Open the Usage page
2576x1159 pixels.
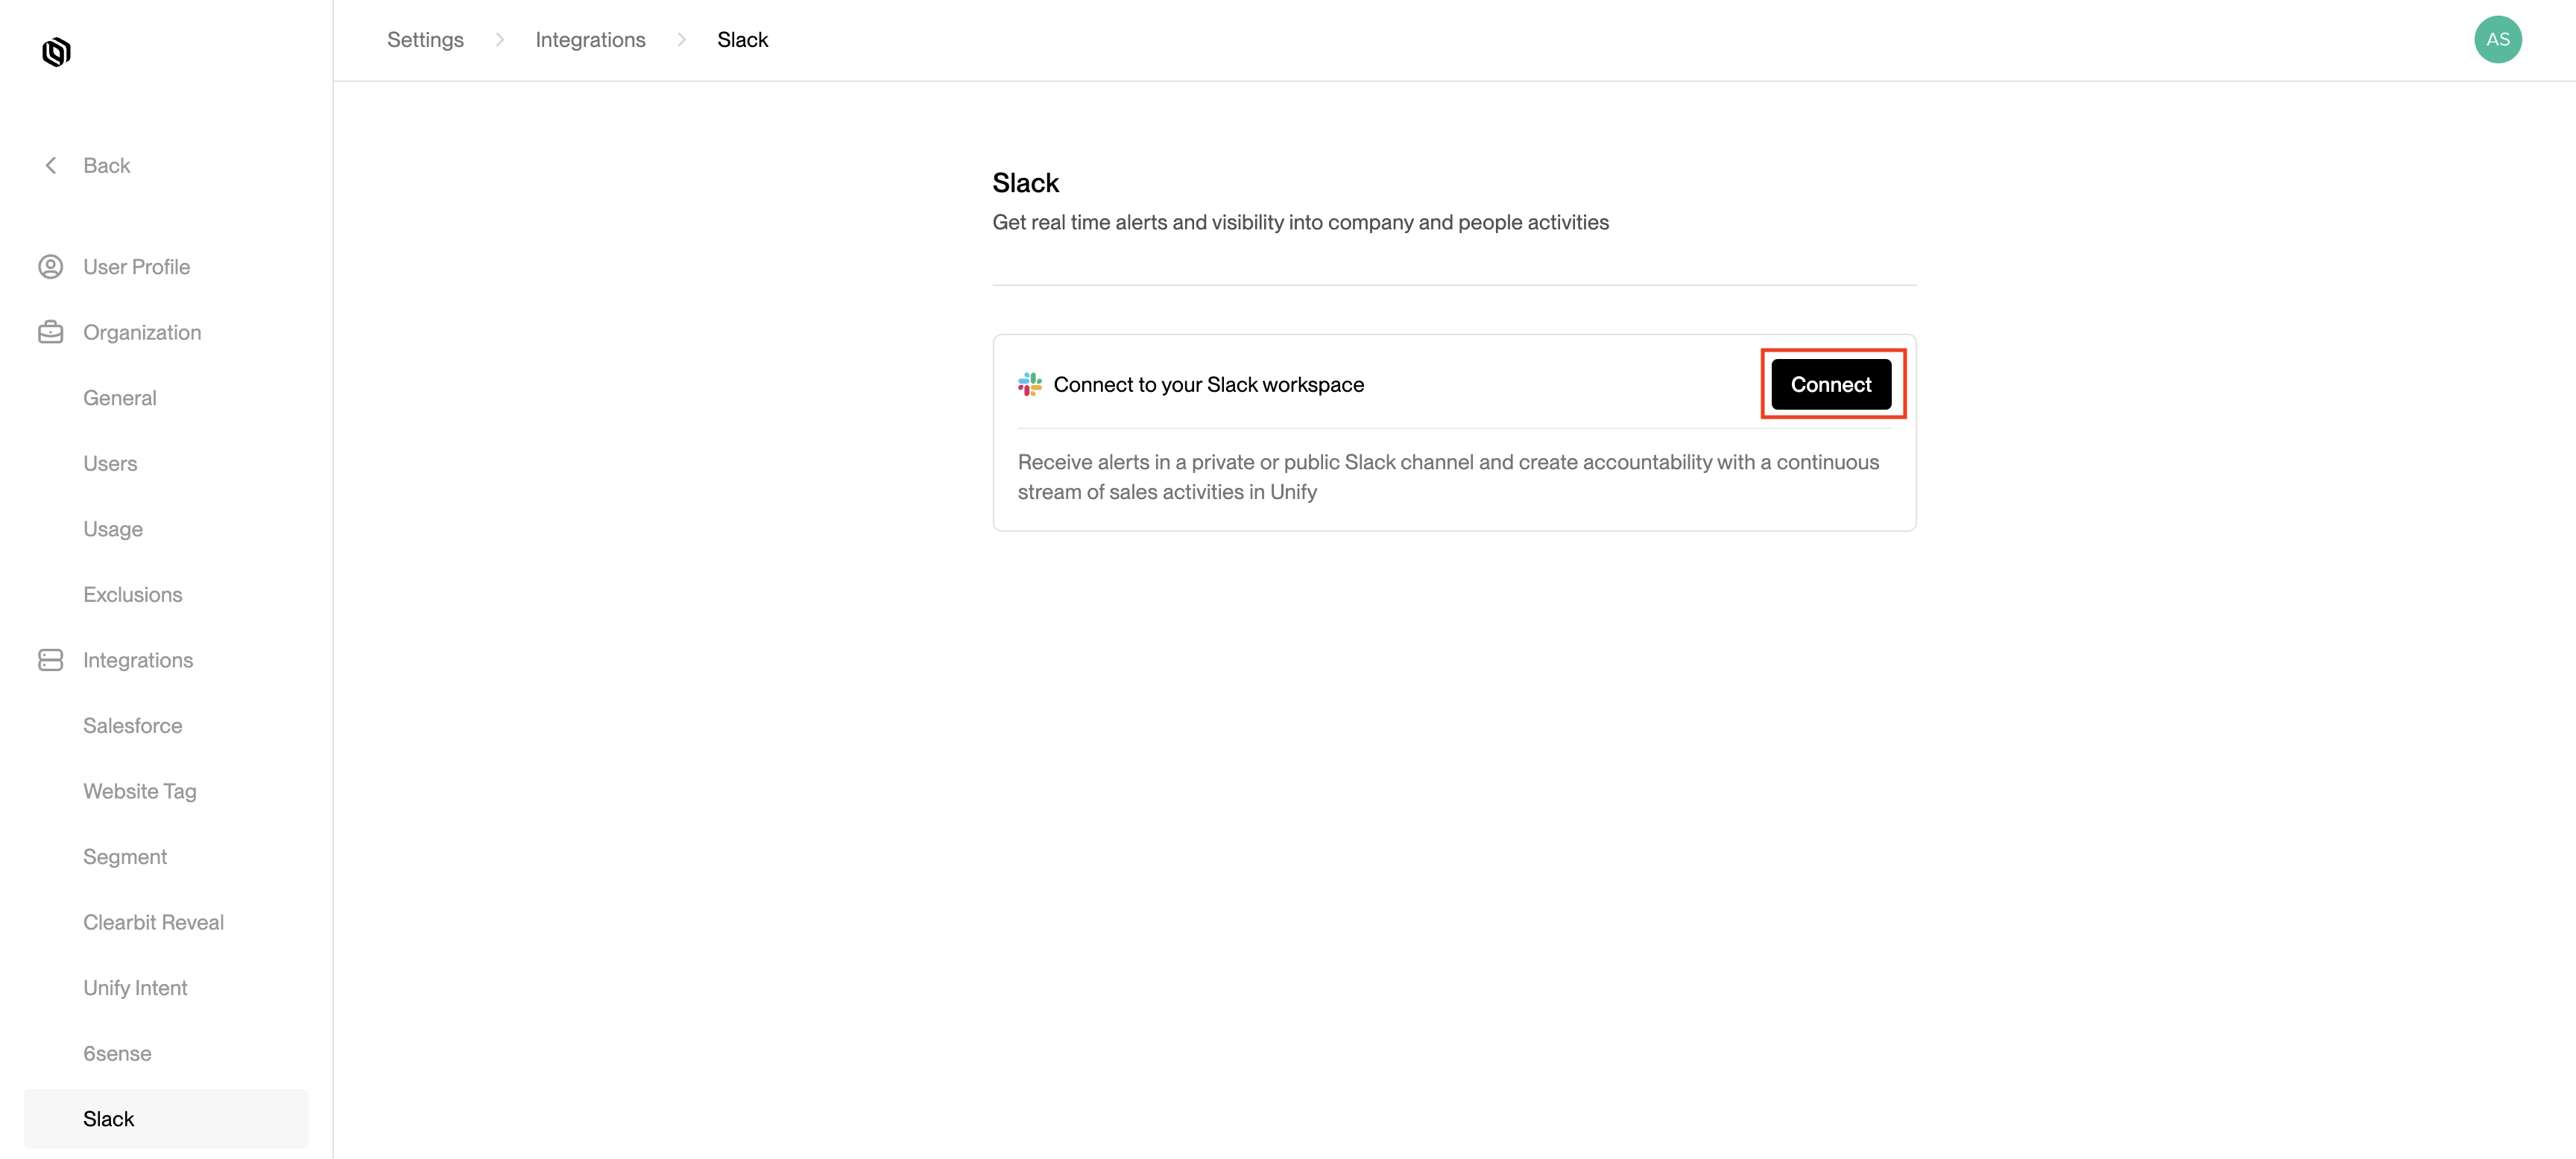click(113, 529)
